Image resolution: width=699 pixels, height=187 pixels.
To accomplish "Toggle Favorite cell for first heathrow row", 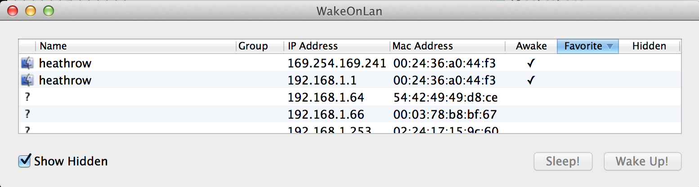I will tap(587, 63).
